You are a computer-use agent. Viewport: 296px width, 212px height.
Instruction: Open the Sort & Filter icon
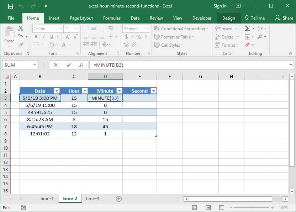pos(259,28)
